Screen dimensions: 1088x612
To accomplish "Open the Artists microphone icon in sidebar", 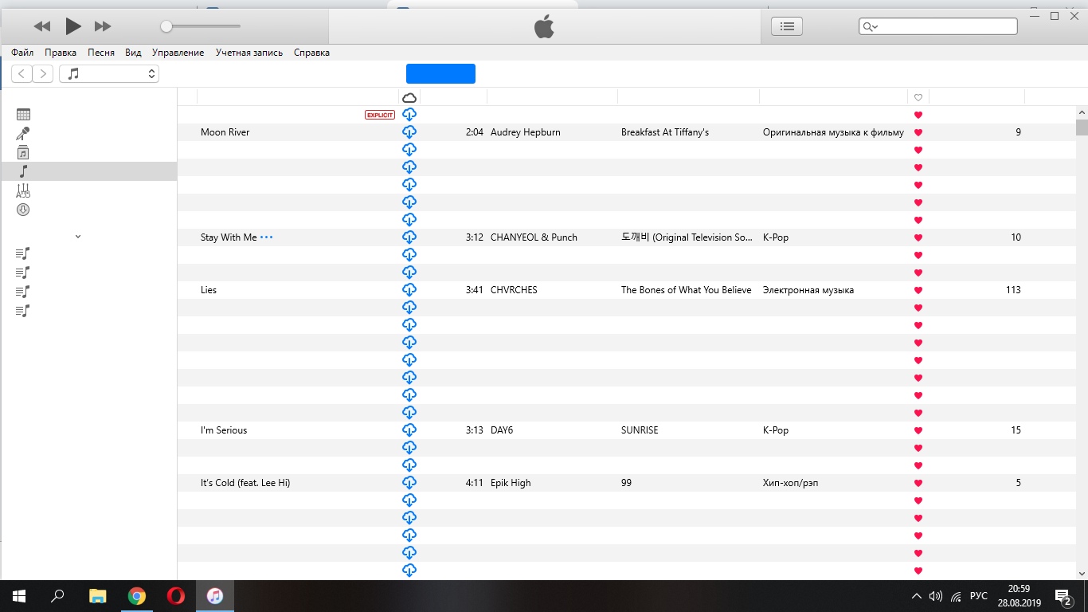I will [23, 134].
